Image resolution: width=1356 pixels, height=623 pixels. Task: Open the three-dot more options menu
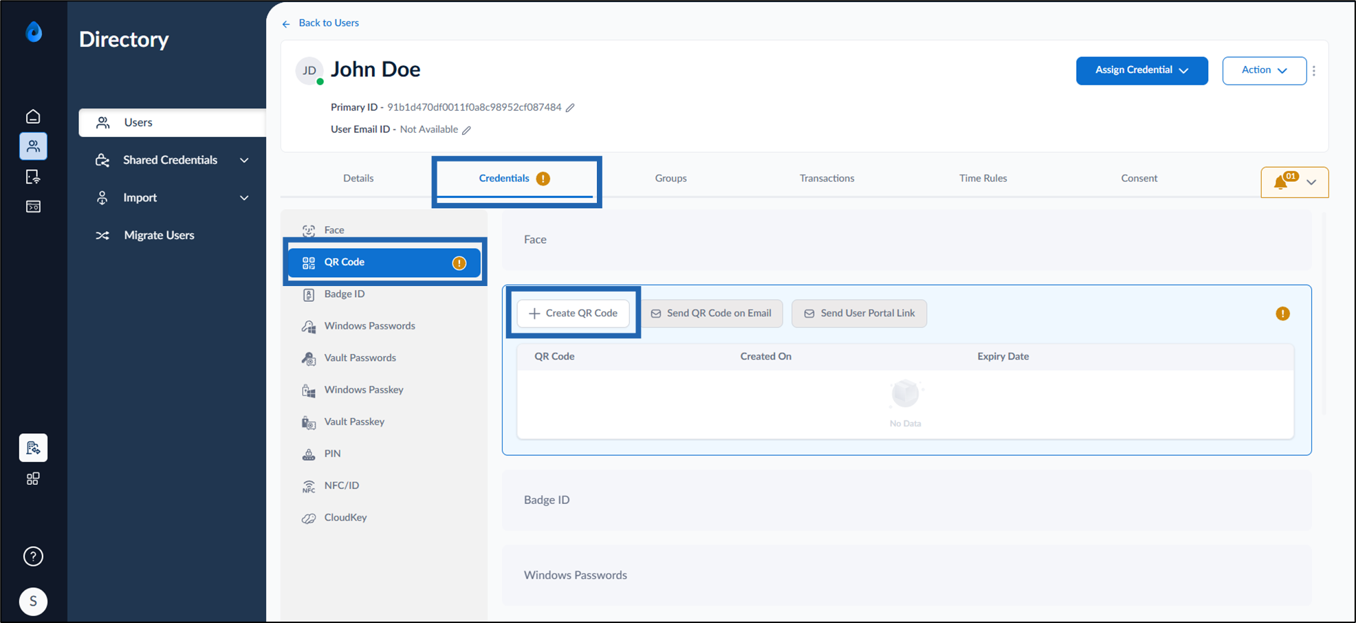tap(1314, 71)
